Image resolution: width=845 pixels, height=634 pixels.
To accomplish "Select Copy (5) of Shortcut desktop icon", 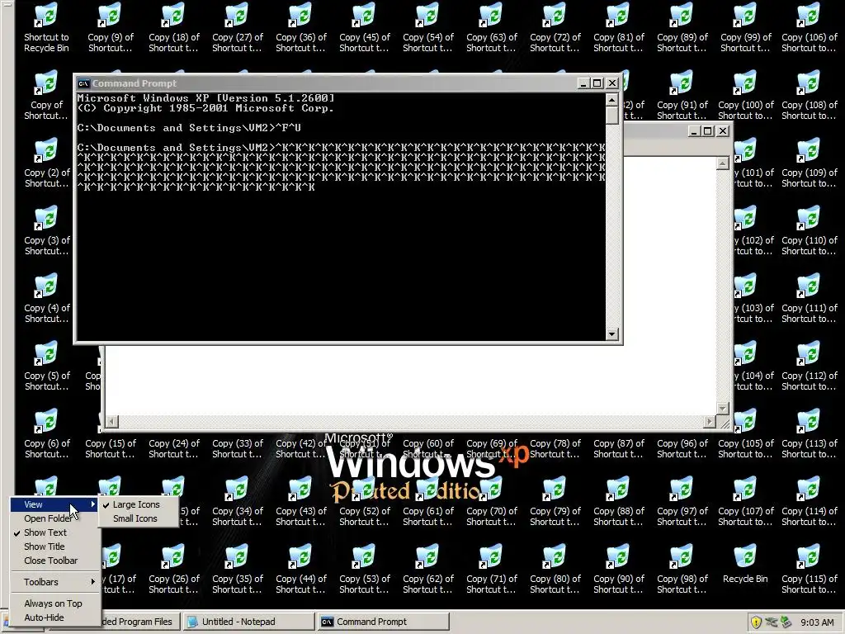I will [x=46, y=366].
